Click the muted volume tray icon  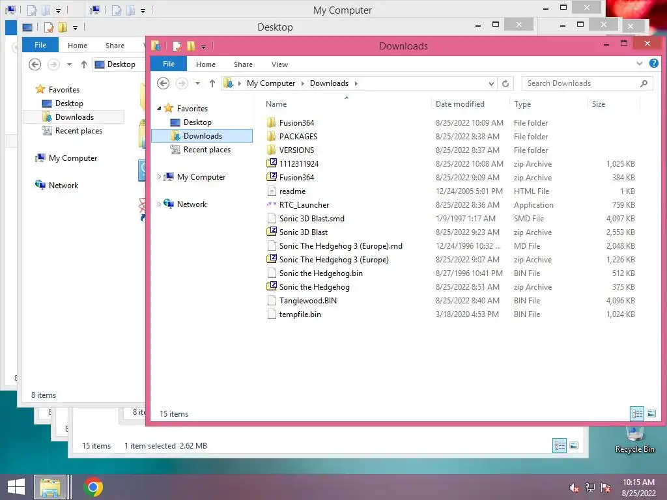click(x=574, y=488)
